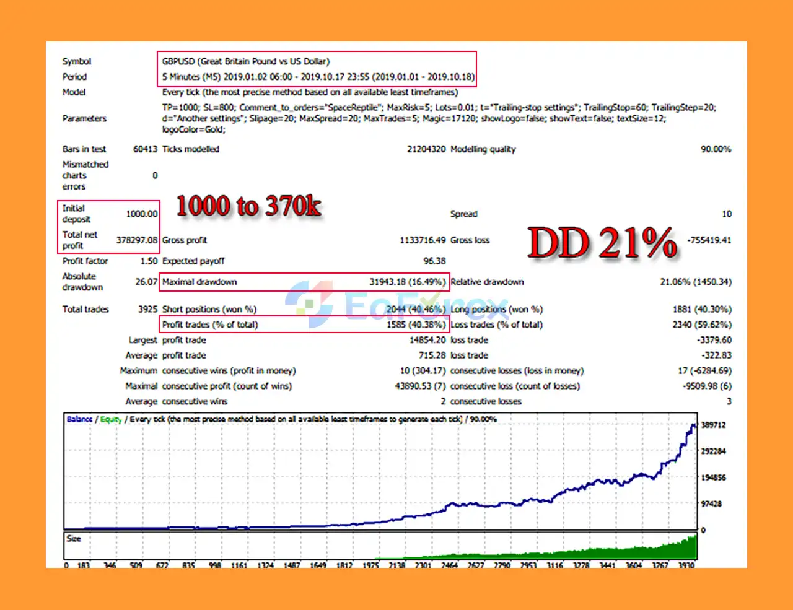Click the red "DD 21%" annotation
Image resolution: width=793 pixels, height=610 pixels.
pos(602,243)
